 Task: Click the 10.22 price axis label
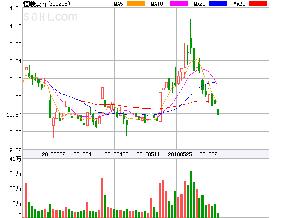coord(14,132)
